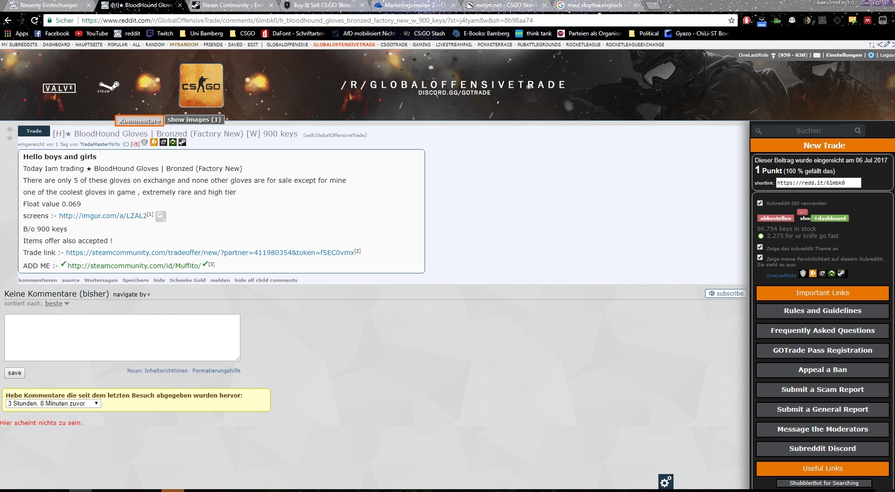Screen dimensions: 895x492
Task: Expand the inline image beside the imgur link
Action: [161, 216]
